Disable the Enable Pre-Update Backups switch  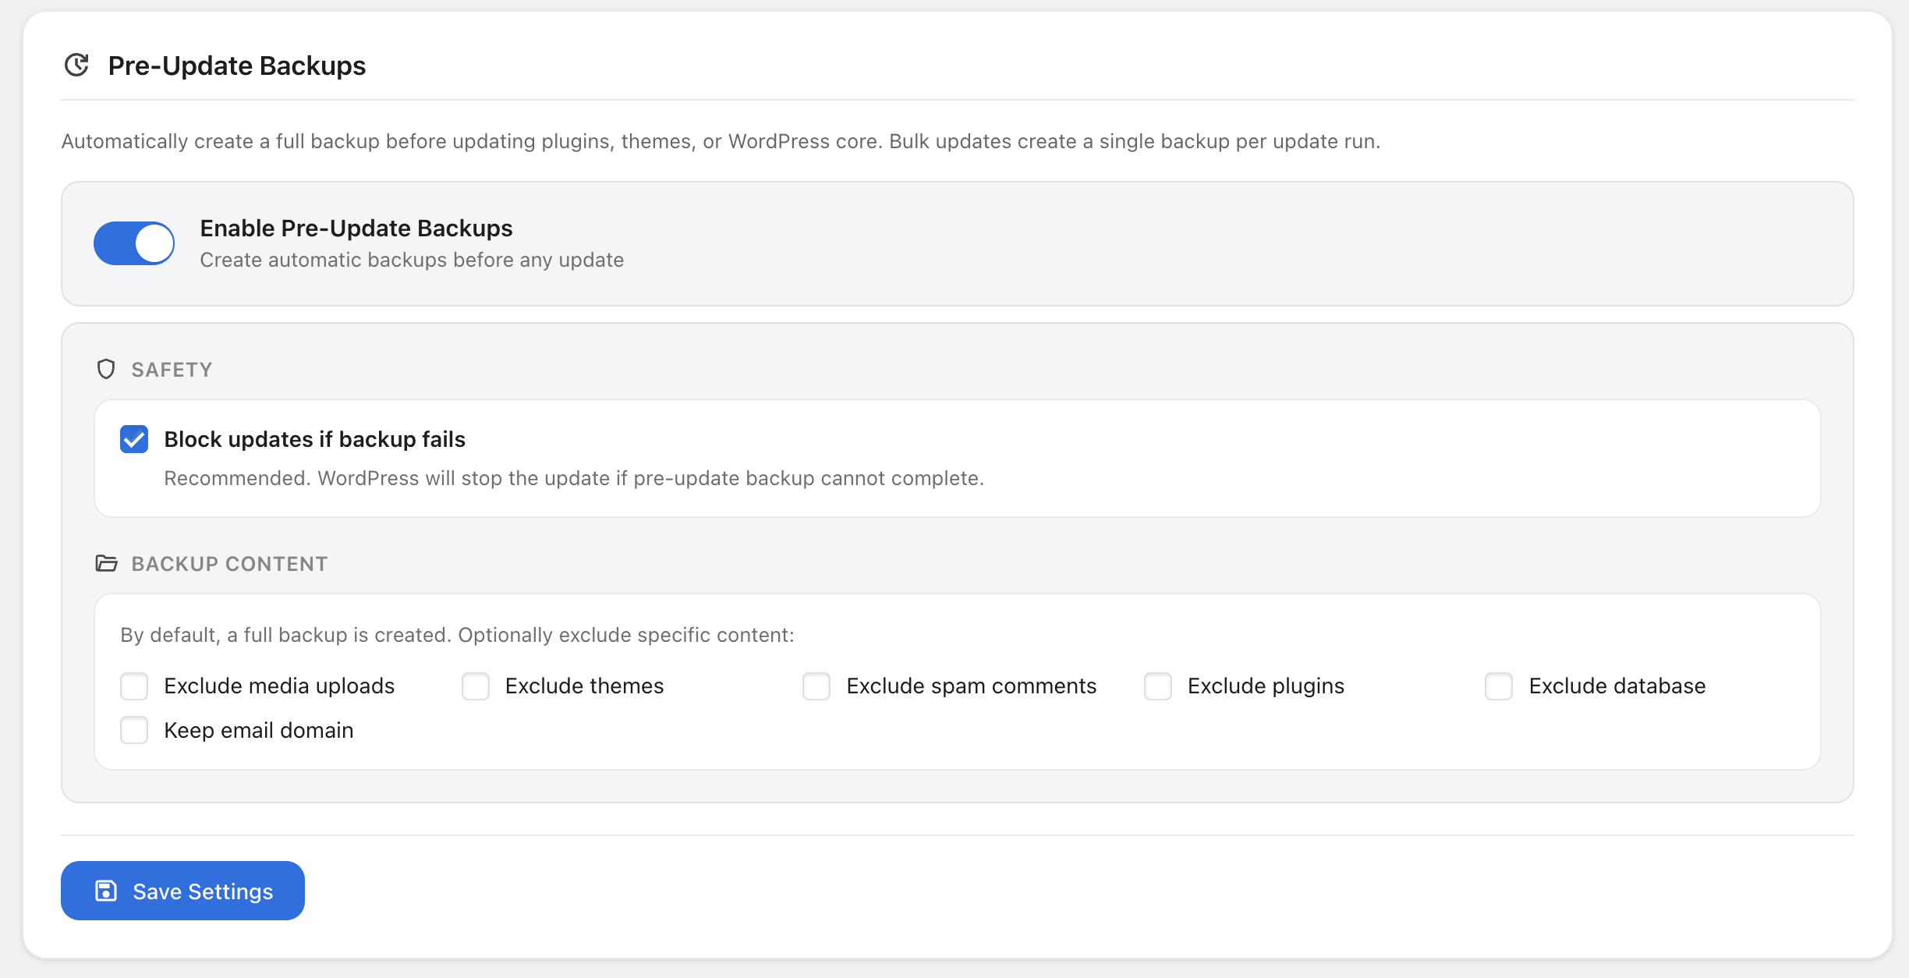coord(134,243)
